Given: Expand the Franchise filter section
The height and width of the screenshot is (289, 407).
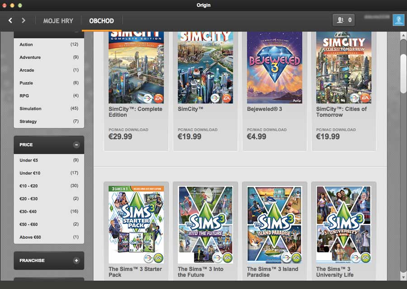Looking at the screenshot, I should [76, 261].
